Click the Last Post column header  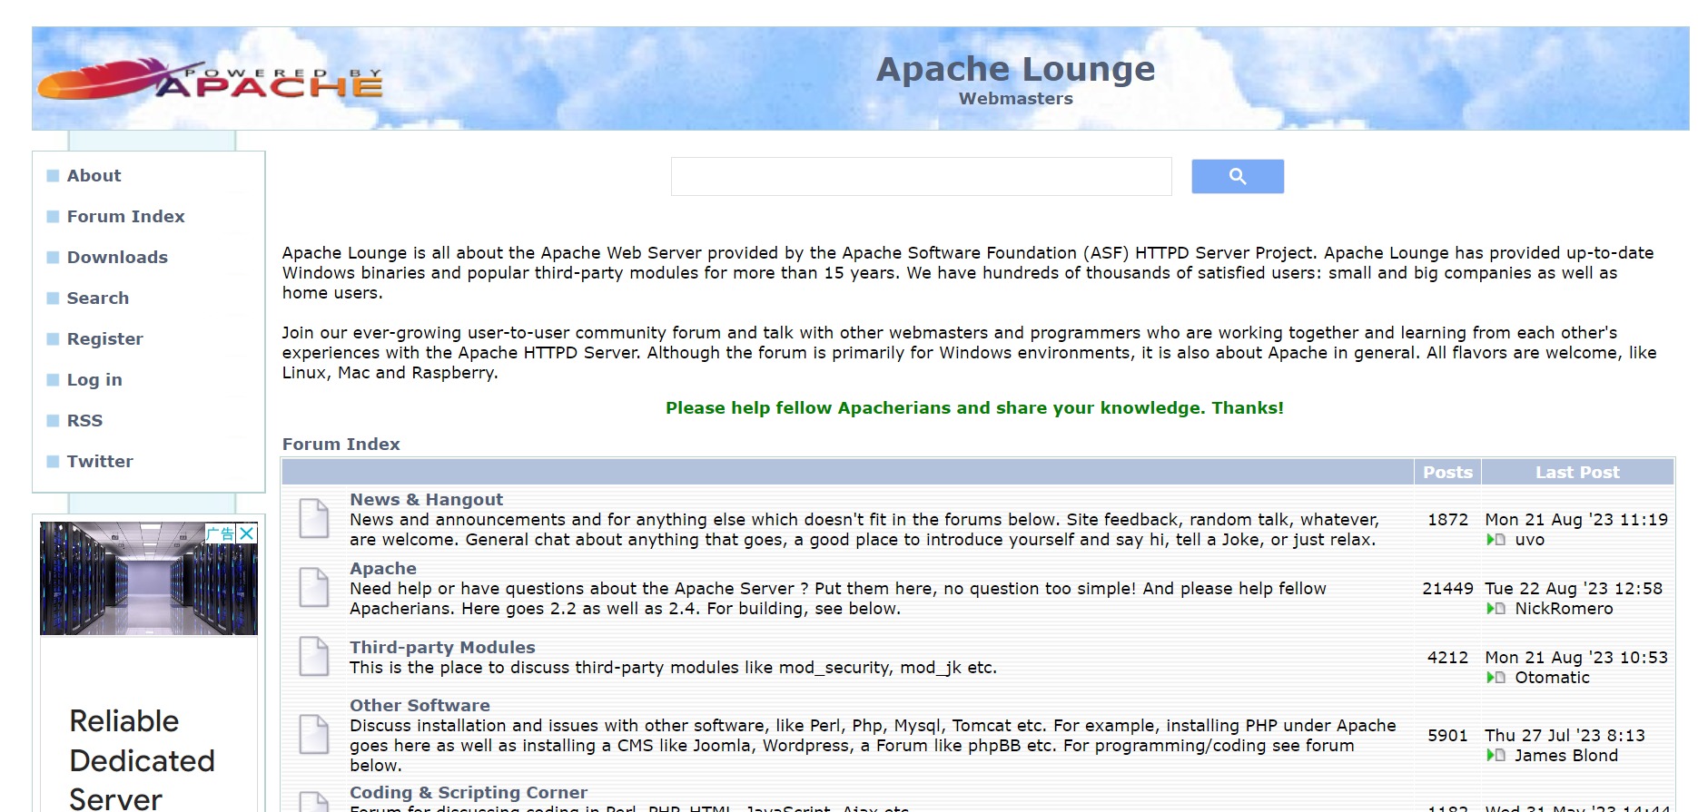click(1577, 473)
